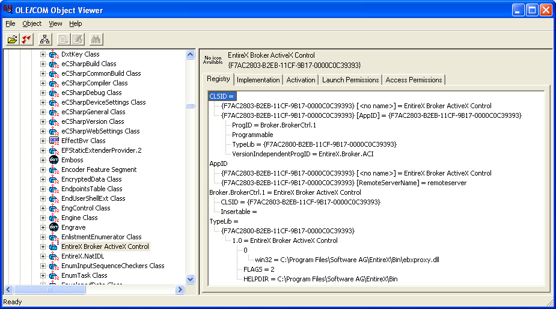The width and height of the screenshot is (556, 309).
Task: Click the DXT icon beside Emboss
Action: (54, 160)
